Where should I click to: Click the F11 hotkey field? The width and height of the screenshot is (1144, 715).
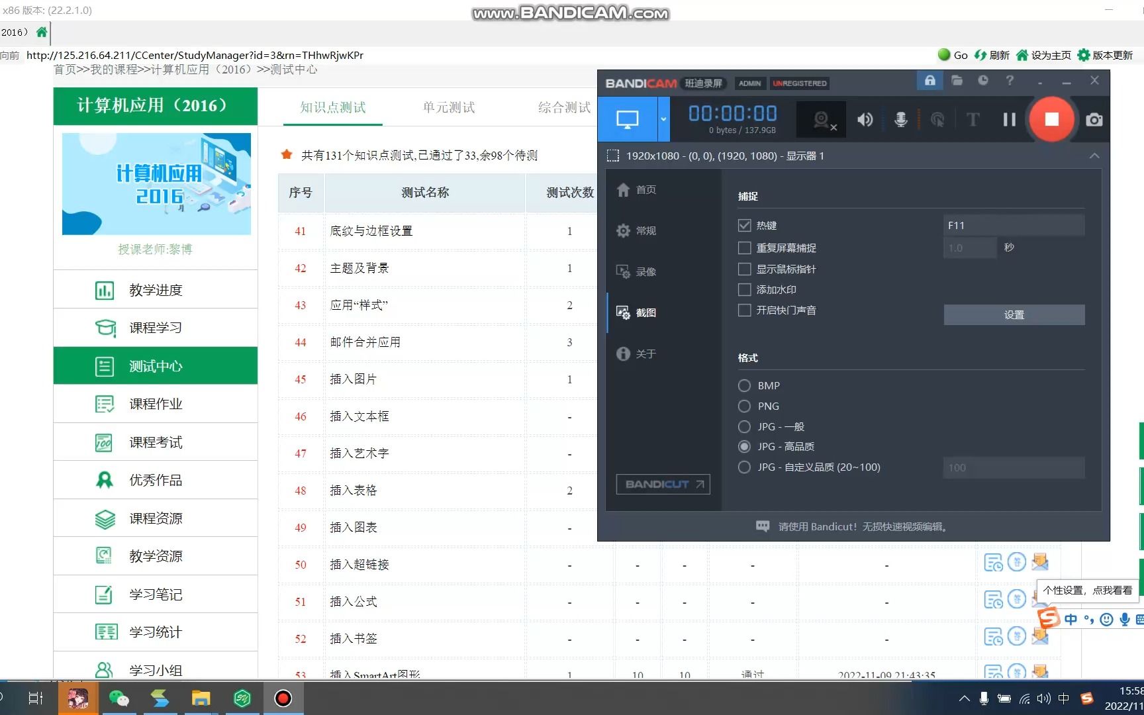(1014, 225)
